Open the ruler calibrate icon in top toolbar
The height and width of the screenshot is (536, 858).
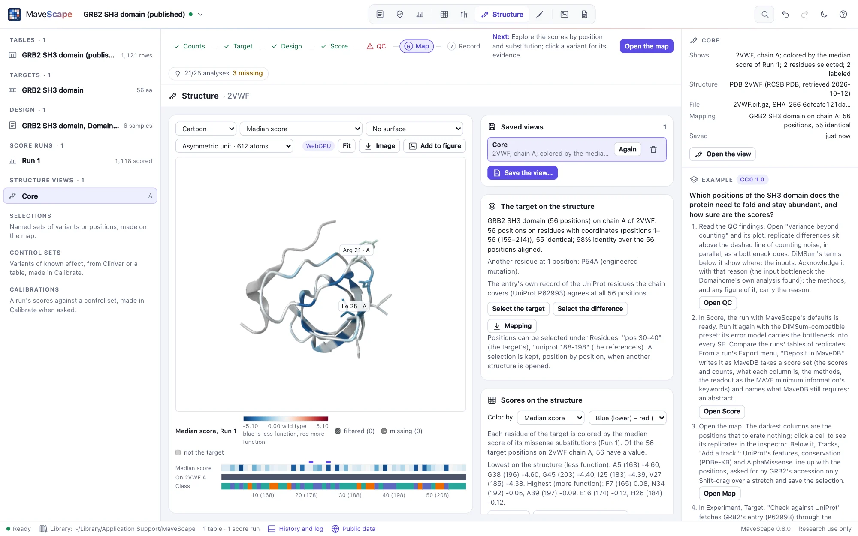[540, 14]
